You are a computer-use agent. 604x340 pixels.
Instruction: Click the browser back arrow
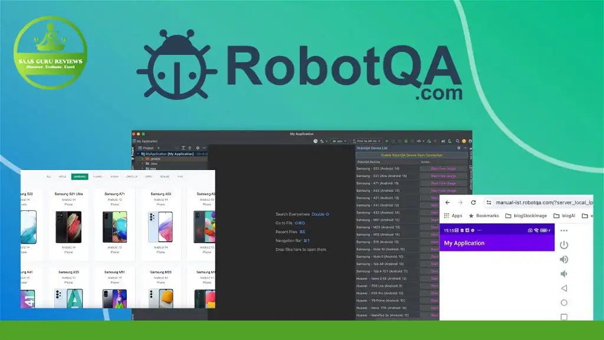click(448, 202)
